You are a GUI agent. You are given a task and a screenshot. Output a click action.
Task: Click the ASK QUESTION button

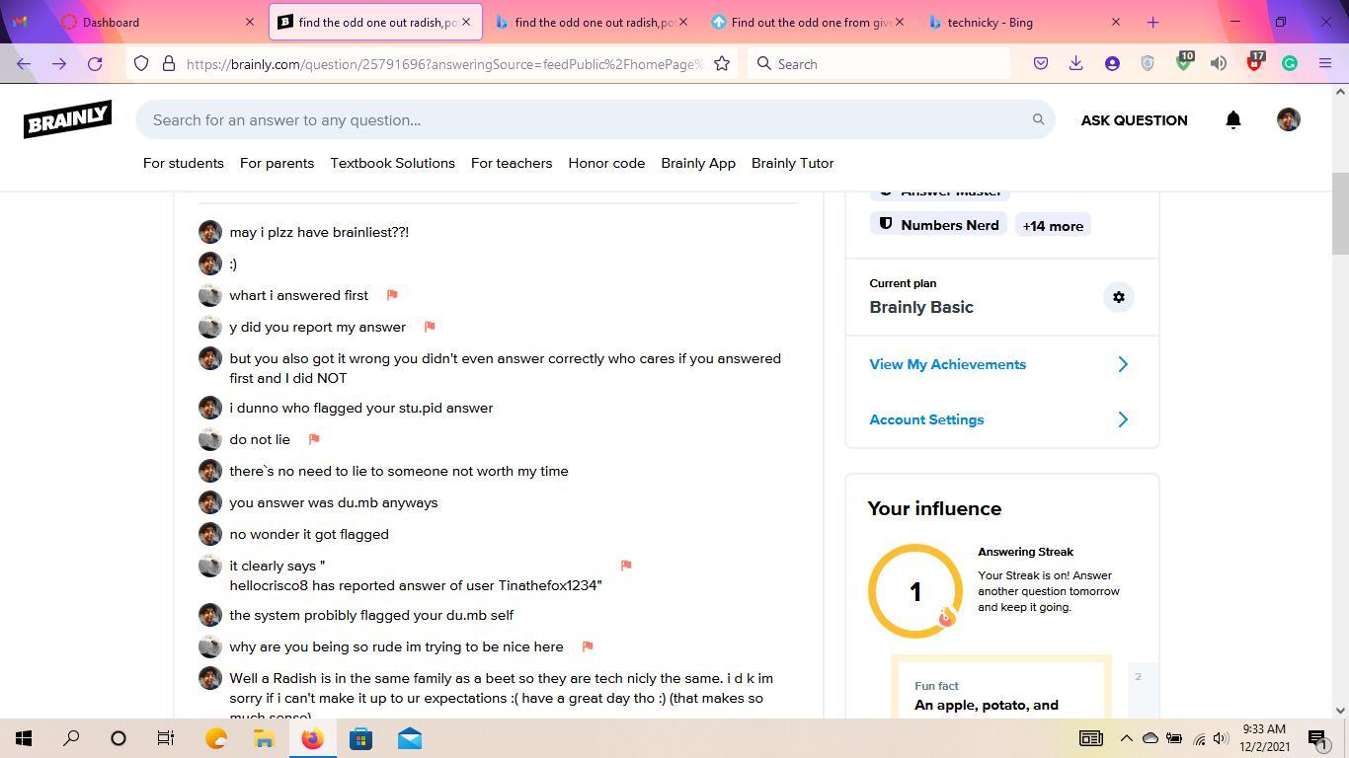click(1134, 120)
